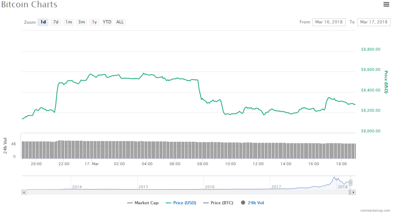Click navigator scrollbar right arrow

pos(353,192)
